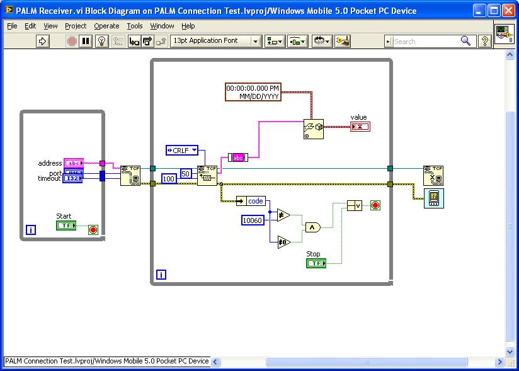Open the Reorder dropdown
Image resolution: width=519 pixels, height=371 pixels.
coord(322,41)
